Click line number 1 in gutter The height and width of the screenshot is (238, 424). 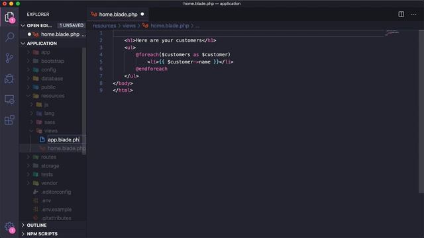click(101, 33)
